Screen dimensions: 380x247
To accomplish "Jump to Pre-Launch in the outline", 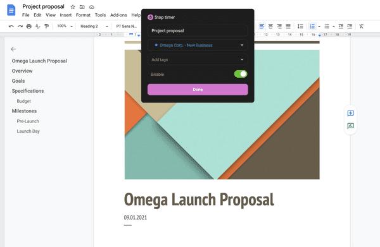I will pyautogui.click(x=28, y=121).
